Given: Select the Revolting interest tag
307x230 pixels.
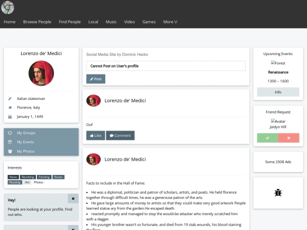Looking at the screenshot, I should (x=28, y=177).
